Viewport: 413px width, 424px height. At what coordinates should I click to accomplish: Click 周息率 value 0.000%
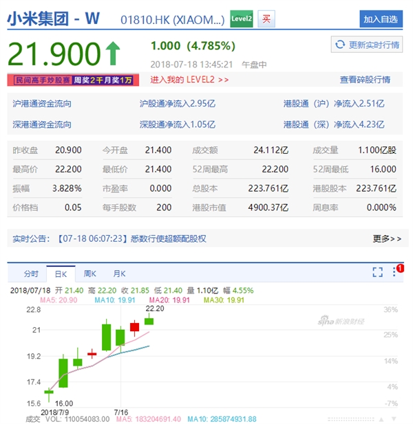[x=381, y=208]
